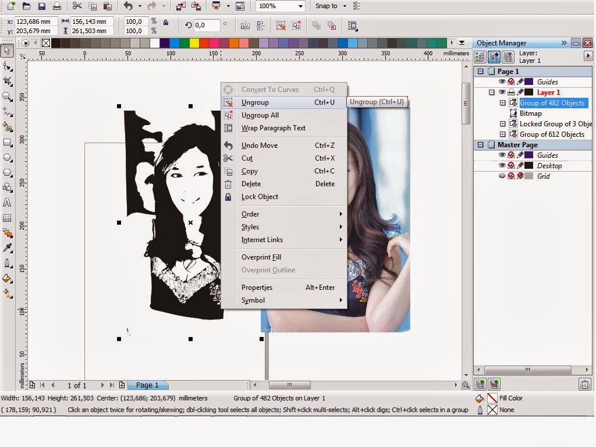The height and width of the screenshot is (447, 596).
Task: Select the Ellipse tool
Action: click(x=8, y=157)
